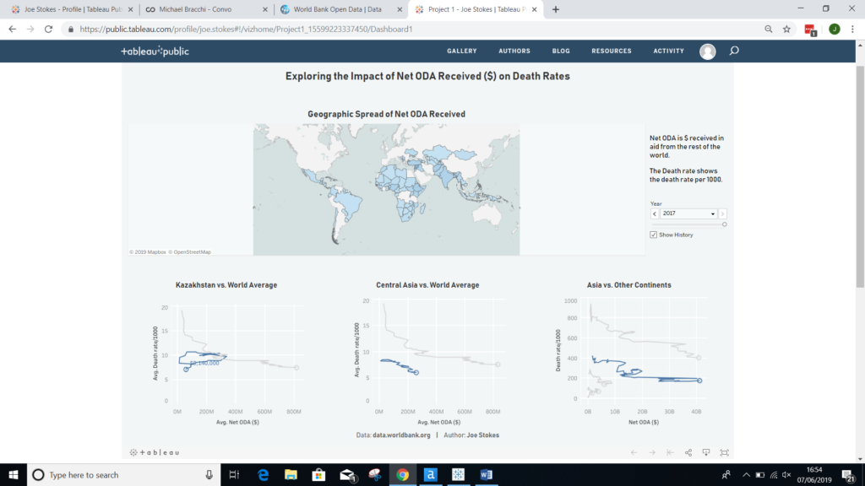The image size is (865, 486).
Task: Step to the previous year with left arrow
Action: [x=654, y=214]
